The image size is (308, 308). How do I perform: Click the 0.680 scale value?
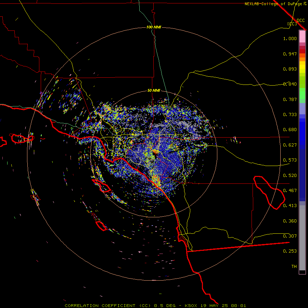290,130
